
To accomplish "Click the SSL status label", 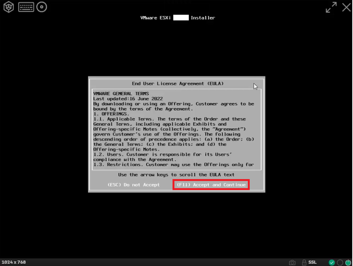I will point(312,262).
